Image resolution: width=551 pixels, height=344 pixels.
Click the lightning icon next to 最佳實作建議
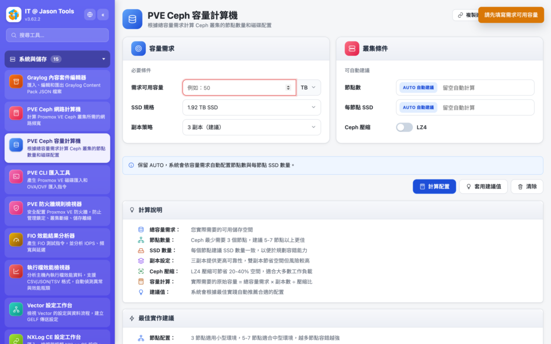tap(132, 318)
